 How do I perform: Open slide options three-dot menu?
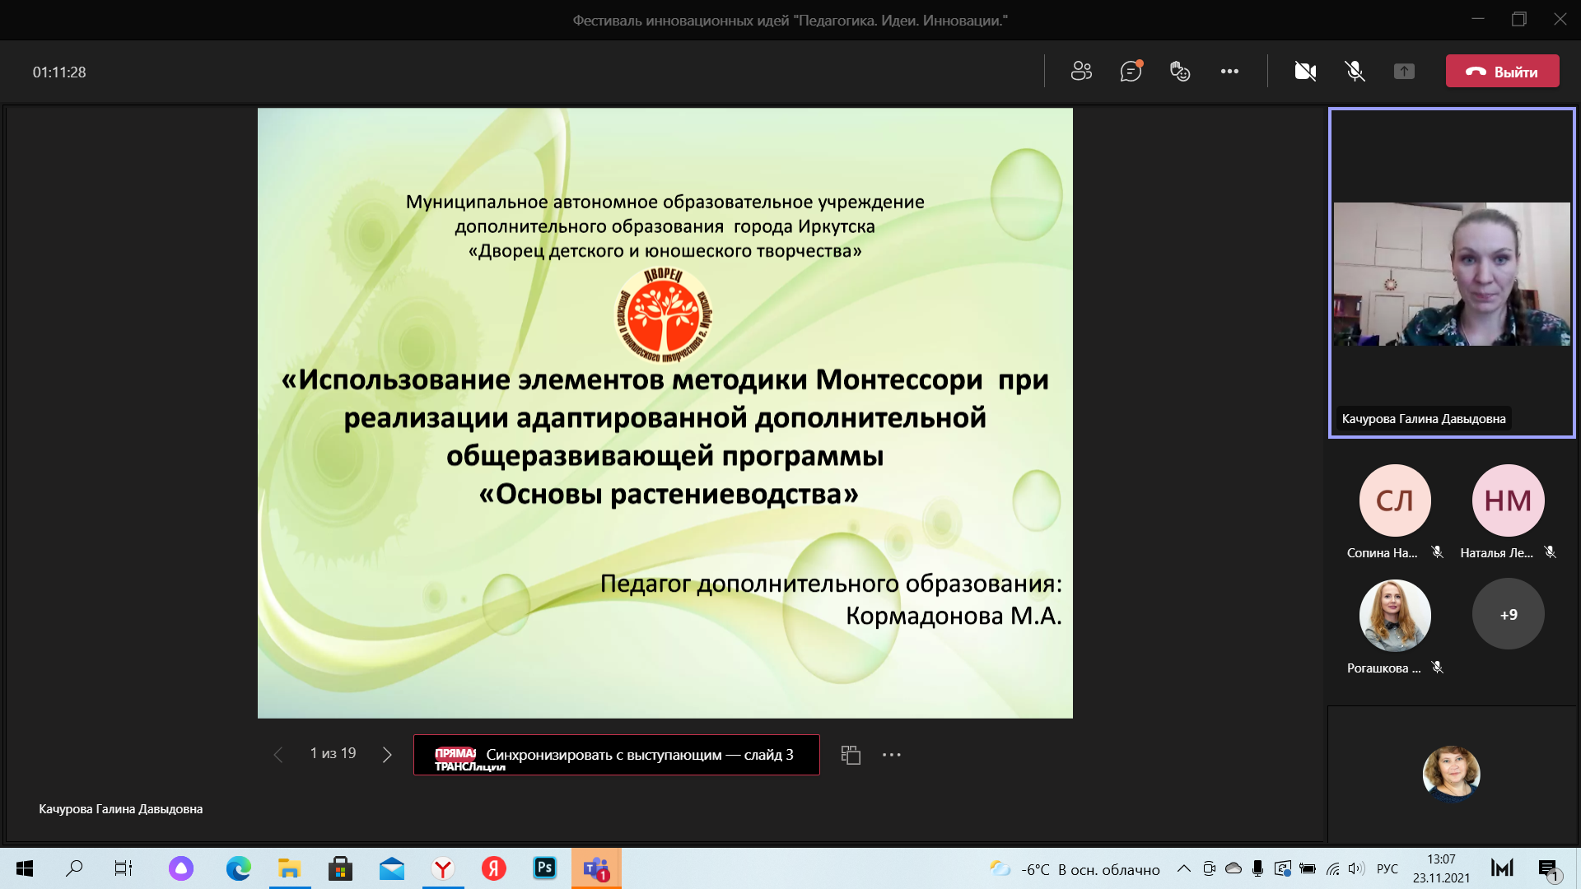pyautogui.click(x=892, y=755)
